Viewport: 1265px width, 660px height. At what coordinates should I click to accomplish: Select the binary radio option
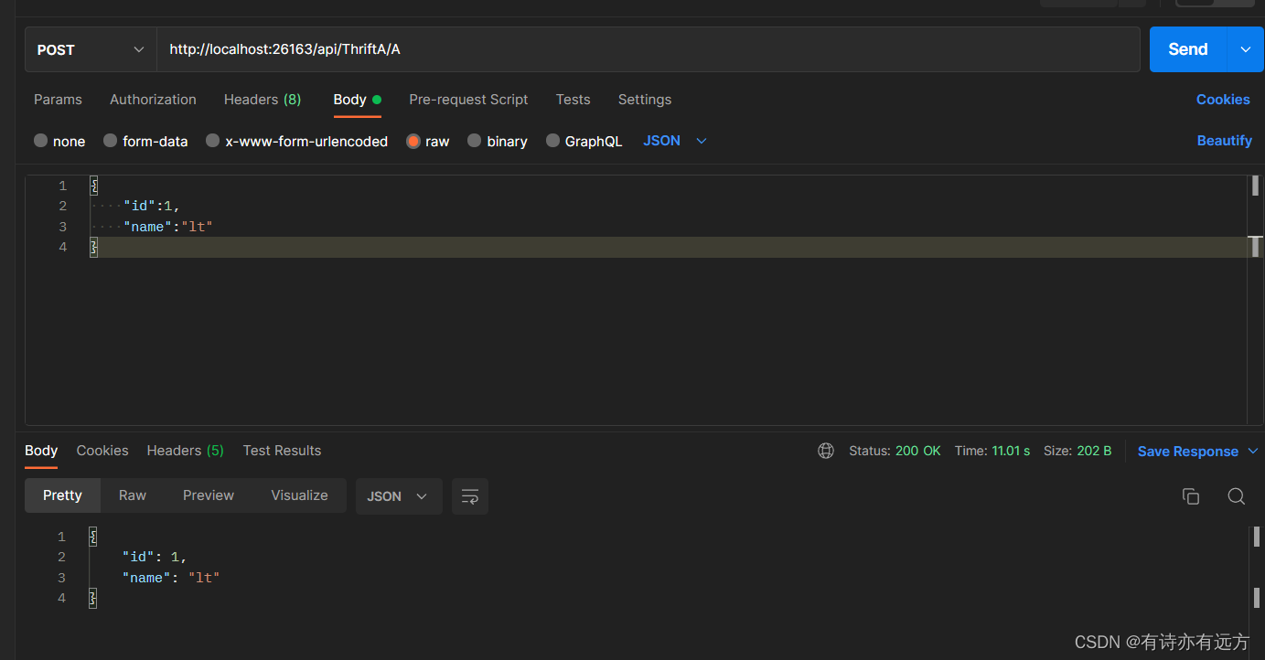click(474, 141)
